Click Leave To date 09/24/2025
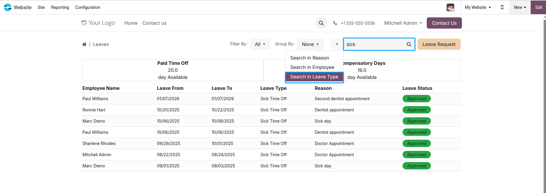This screenshot has height=193, width=546. (x=223, y=155)
